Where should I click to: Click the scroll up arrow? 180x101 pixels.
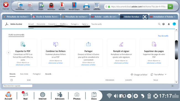coord(176,30)
